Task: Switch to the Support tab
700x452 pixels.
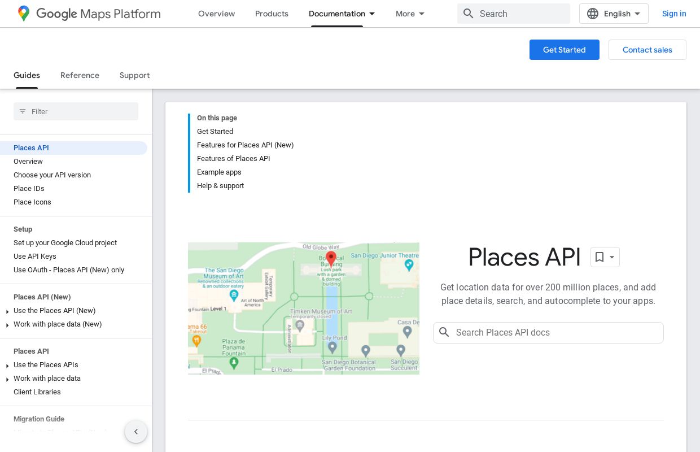Action: tap(134, 75)
